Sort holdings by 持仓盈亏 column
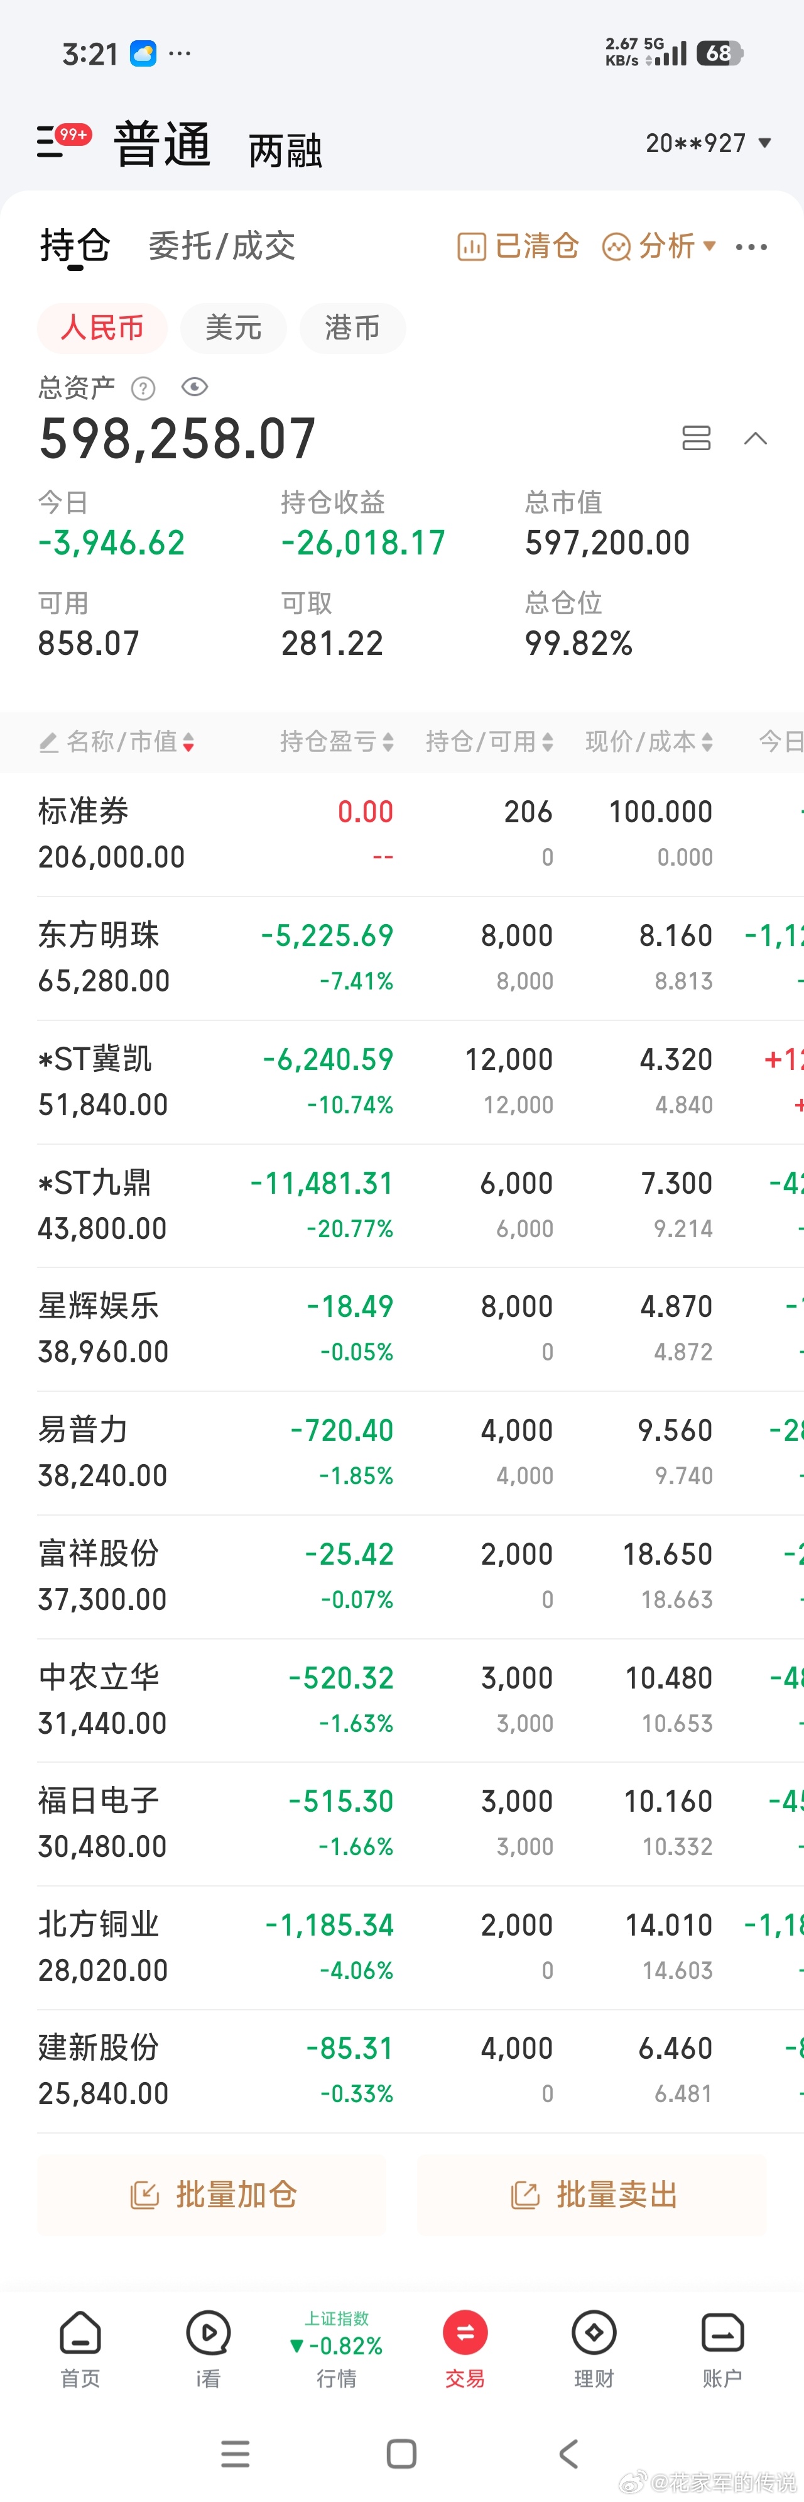The height and width of the screenshot is (2502, 804). pyautogui.click(x=337, y=742)
